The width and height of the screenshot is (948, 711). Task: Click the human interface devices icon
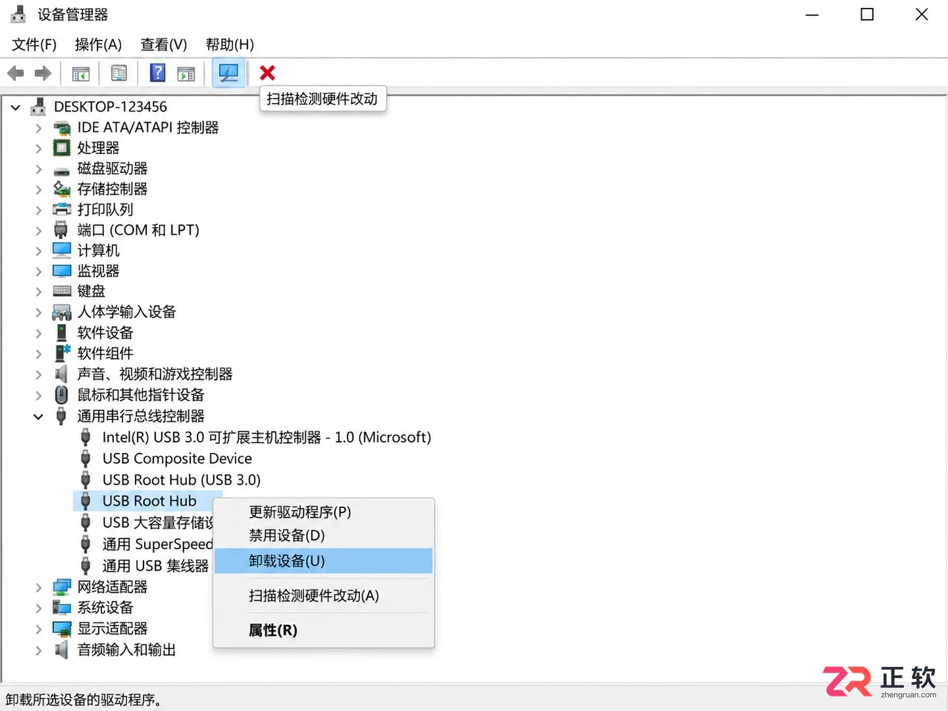(62, 312)
